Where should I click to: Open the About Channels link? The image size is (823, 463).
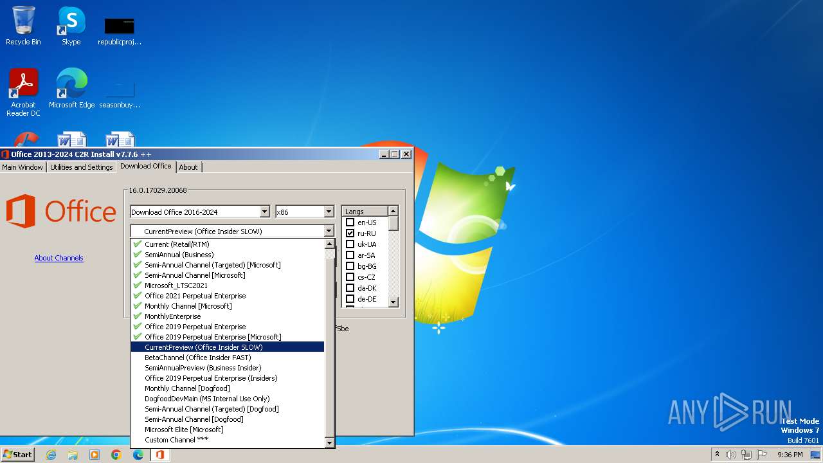point(59,258)
